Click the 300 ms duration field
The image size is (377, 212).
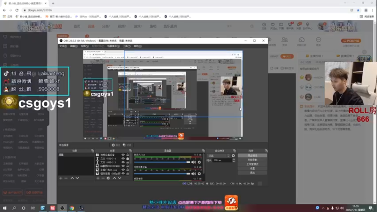pos(222,160)
